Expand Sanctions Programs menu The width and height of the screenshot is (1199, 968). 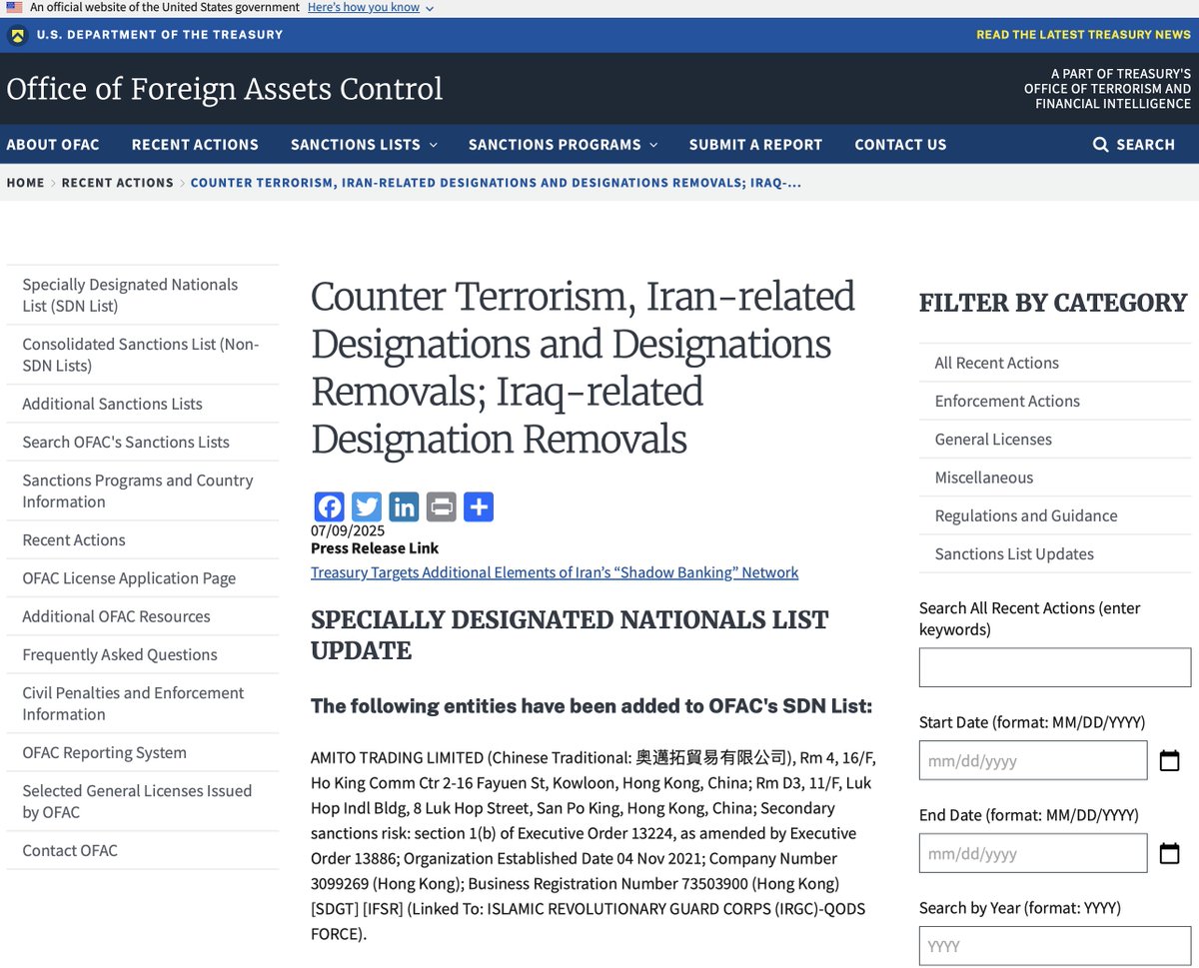tap(563, 145)
